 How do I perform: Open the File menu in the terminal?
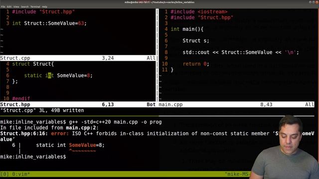pos(3,6)
